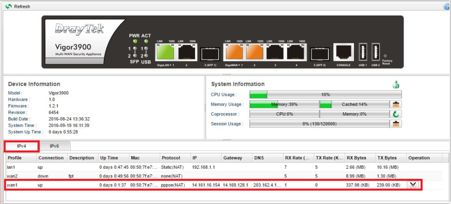Viewport: 451px width, 204px height.
Task: Click the coprocessor green refresh icon
Action: (x=396, y=114)
